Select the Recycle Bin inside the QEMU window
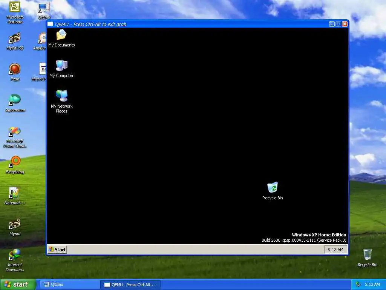386x290 pixels. pyautogui.click(x=273, y=191)
